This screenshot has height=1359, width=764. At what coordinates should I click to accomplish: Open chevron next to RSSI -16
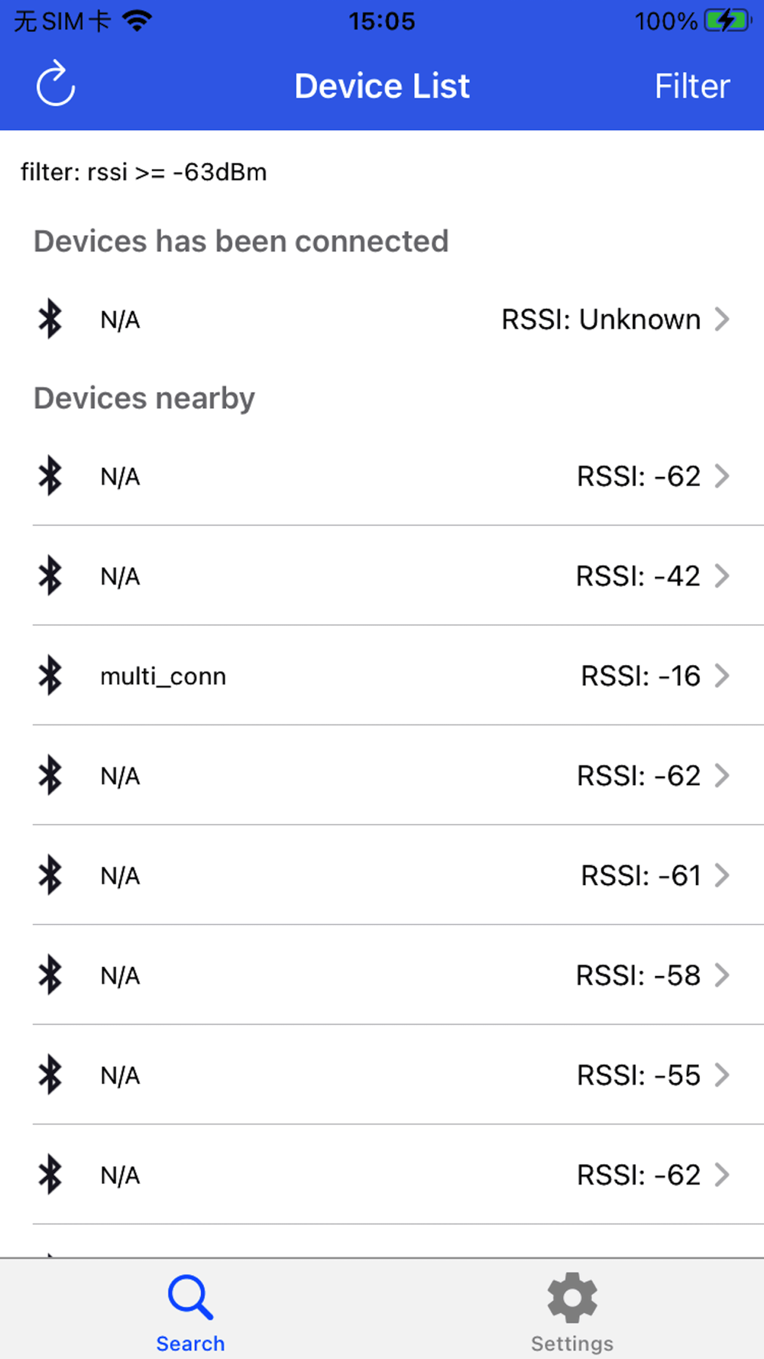(x=721, y=676)
